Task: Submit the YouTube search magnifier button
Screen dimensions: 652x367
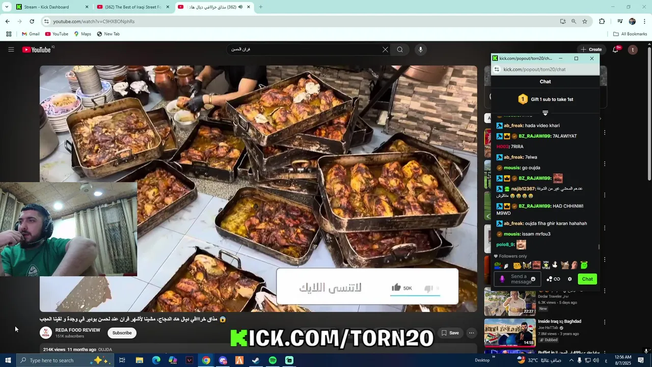Action: (400, 49)
